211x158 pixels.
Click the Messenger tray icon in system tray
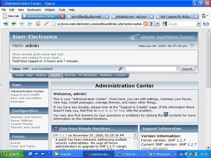tap(196, 154)
